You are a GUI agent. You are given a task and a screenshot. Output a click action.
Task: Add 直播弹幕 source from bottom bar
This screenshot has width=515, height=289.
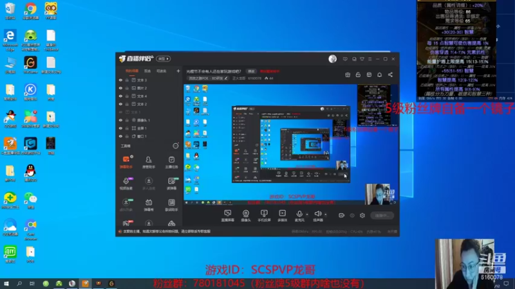228,216
